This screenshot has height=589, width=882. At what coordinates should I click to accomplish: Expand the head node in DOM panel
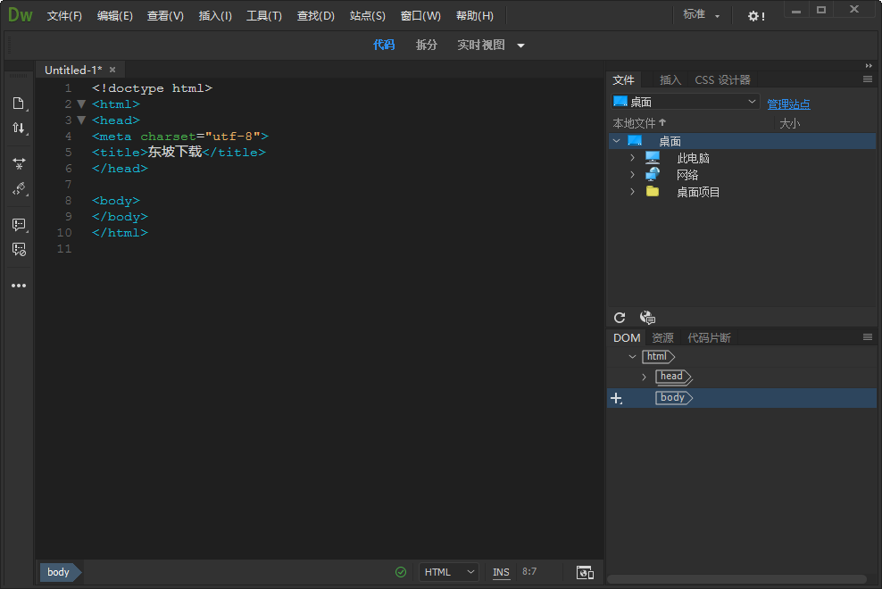click(644, 377)
